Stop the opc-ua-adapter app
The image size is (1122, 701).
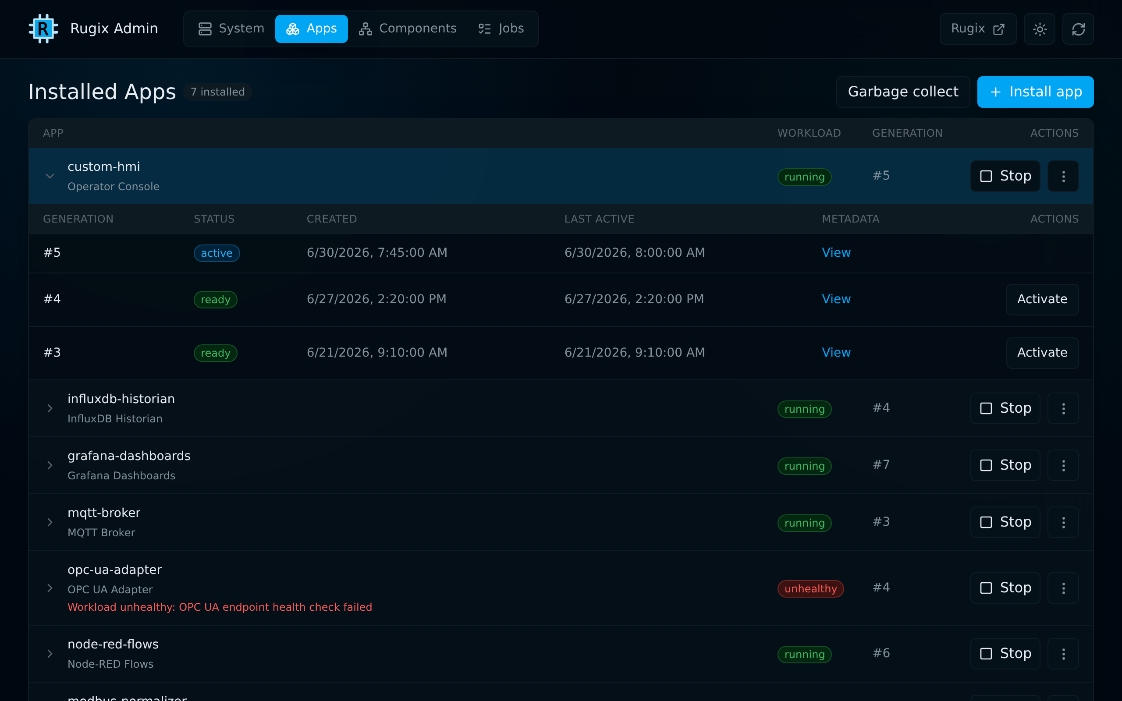click(1005, 588)
